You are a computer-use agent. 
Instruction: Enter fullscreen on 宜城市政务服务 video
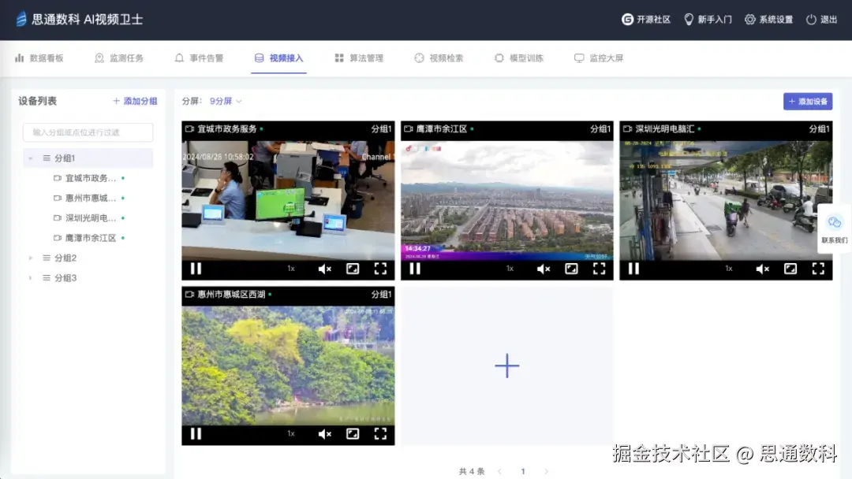coord(379,268)
